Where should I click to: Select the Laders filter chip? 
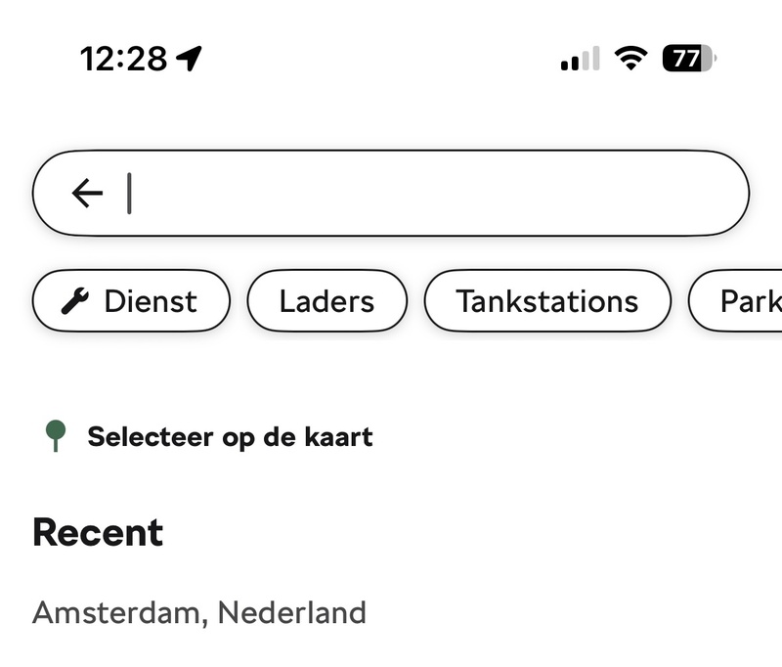(x=326, y=301)
